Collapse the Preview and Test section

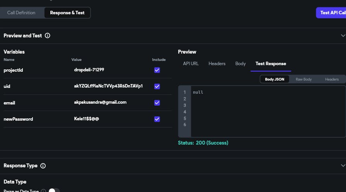[343, 35]
